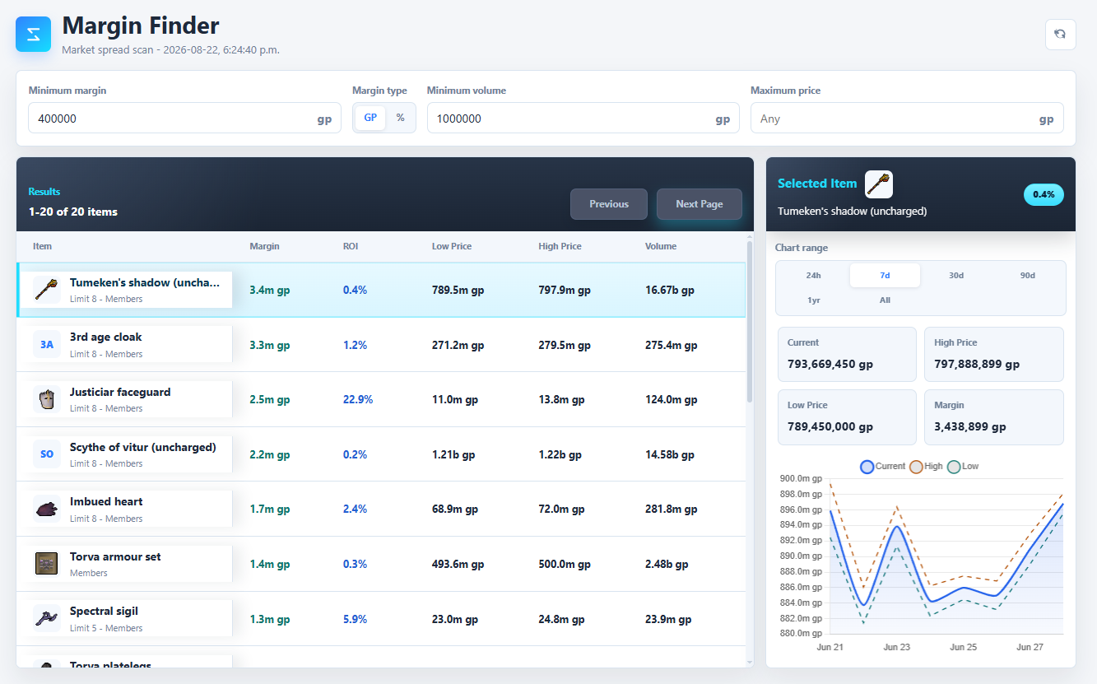1097x684 pixels.
Task: Click the Next Page button
Action: click(x=700, y=204)
